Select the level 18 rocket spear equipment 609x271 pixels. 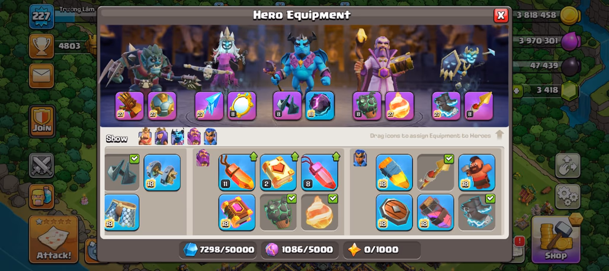pyautogui.click(x=394, y=172)
